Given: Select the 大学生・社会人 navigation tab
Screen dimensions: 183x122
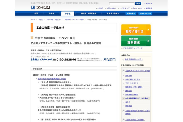Looking at the screenshot, I should pos(113,13).
